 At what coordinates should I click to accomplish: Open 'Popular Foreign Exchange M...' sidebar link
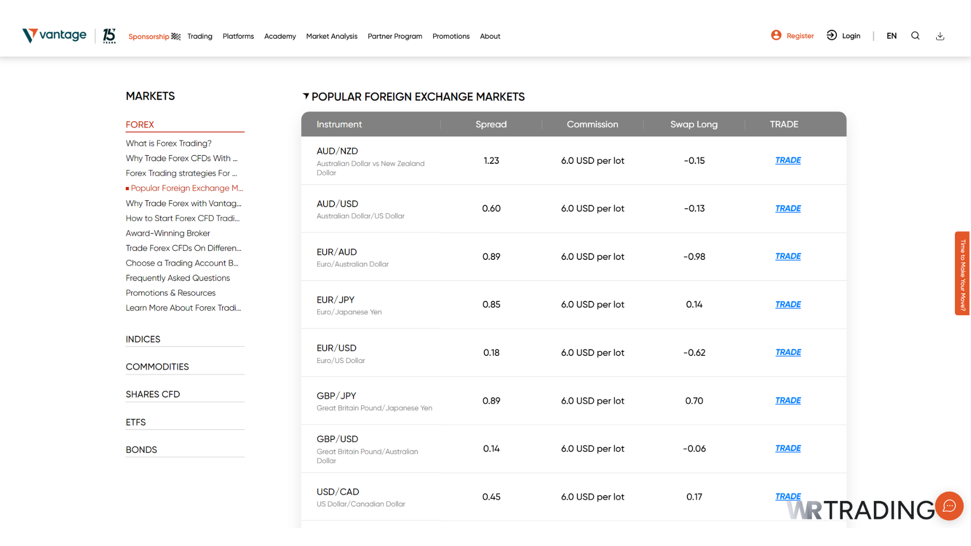click(x=187, y=188)
